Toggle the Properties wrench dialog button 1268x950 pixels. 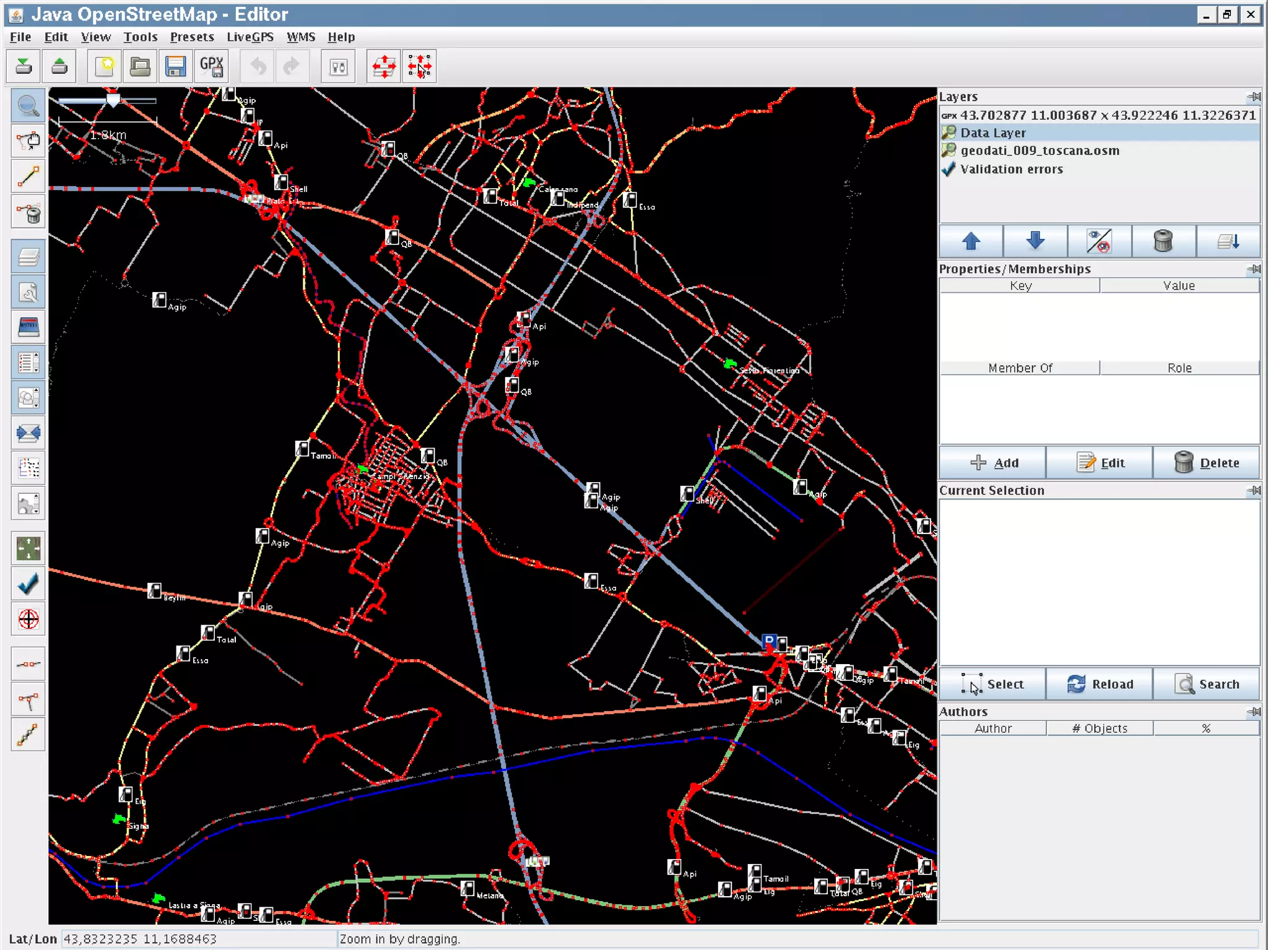[x=28, y=292]
